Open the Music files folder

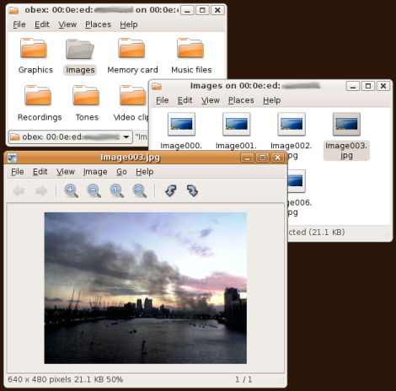(x=190, y=49)
